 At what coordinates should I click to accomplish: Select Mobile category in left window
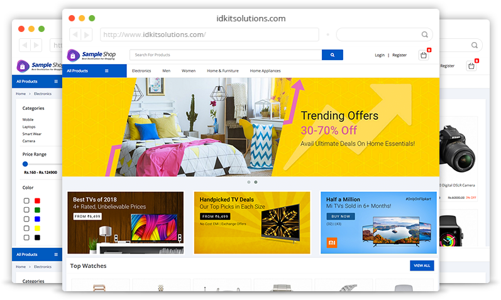(28, 120)
